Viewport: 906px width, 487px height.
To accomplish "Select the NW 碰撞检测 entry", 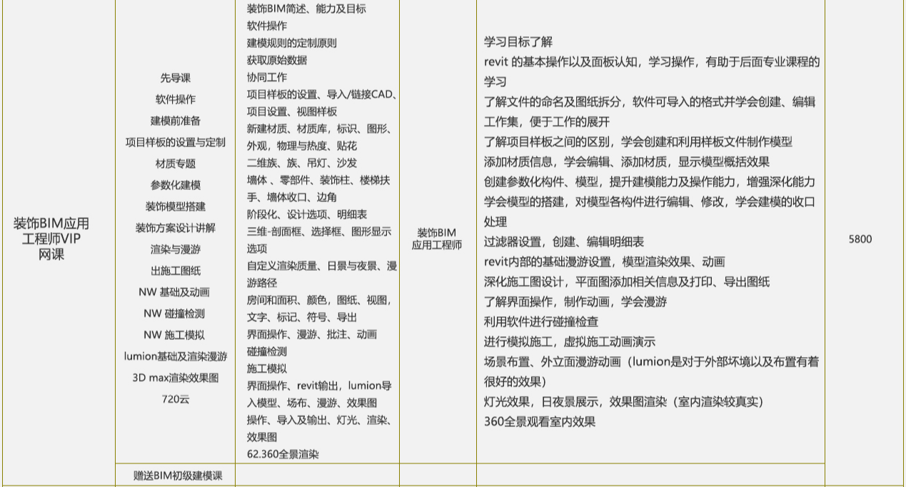I will click(x=175, y=313).
